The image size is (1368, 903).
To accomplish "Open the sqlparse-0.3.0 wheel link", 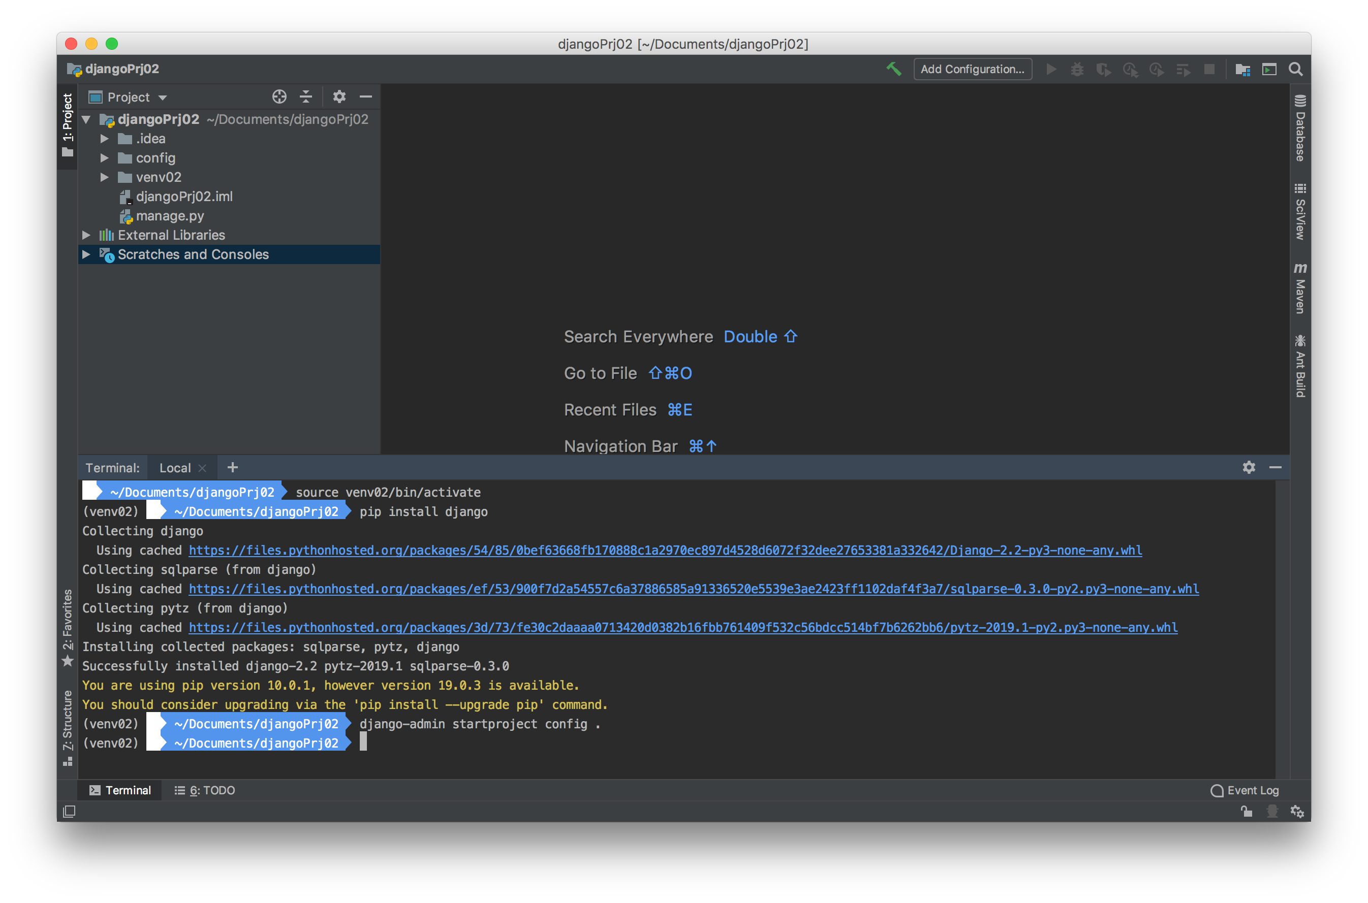I will [x=694, y=589].
